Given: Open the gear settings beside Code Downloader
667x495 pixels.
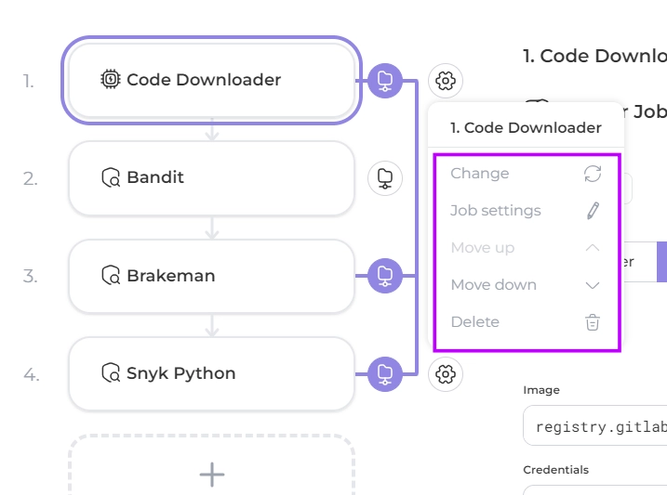Looking at the screenshot, I should [446, 81].
